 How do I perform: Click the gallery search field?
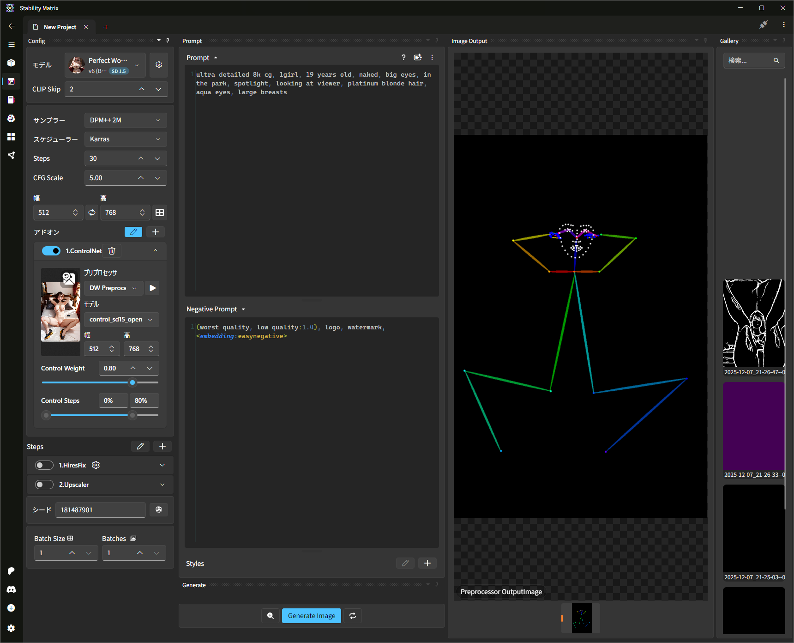point(748,61)
